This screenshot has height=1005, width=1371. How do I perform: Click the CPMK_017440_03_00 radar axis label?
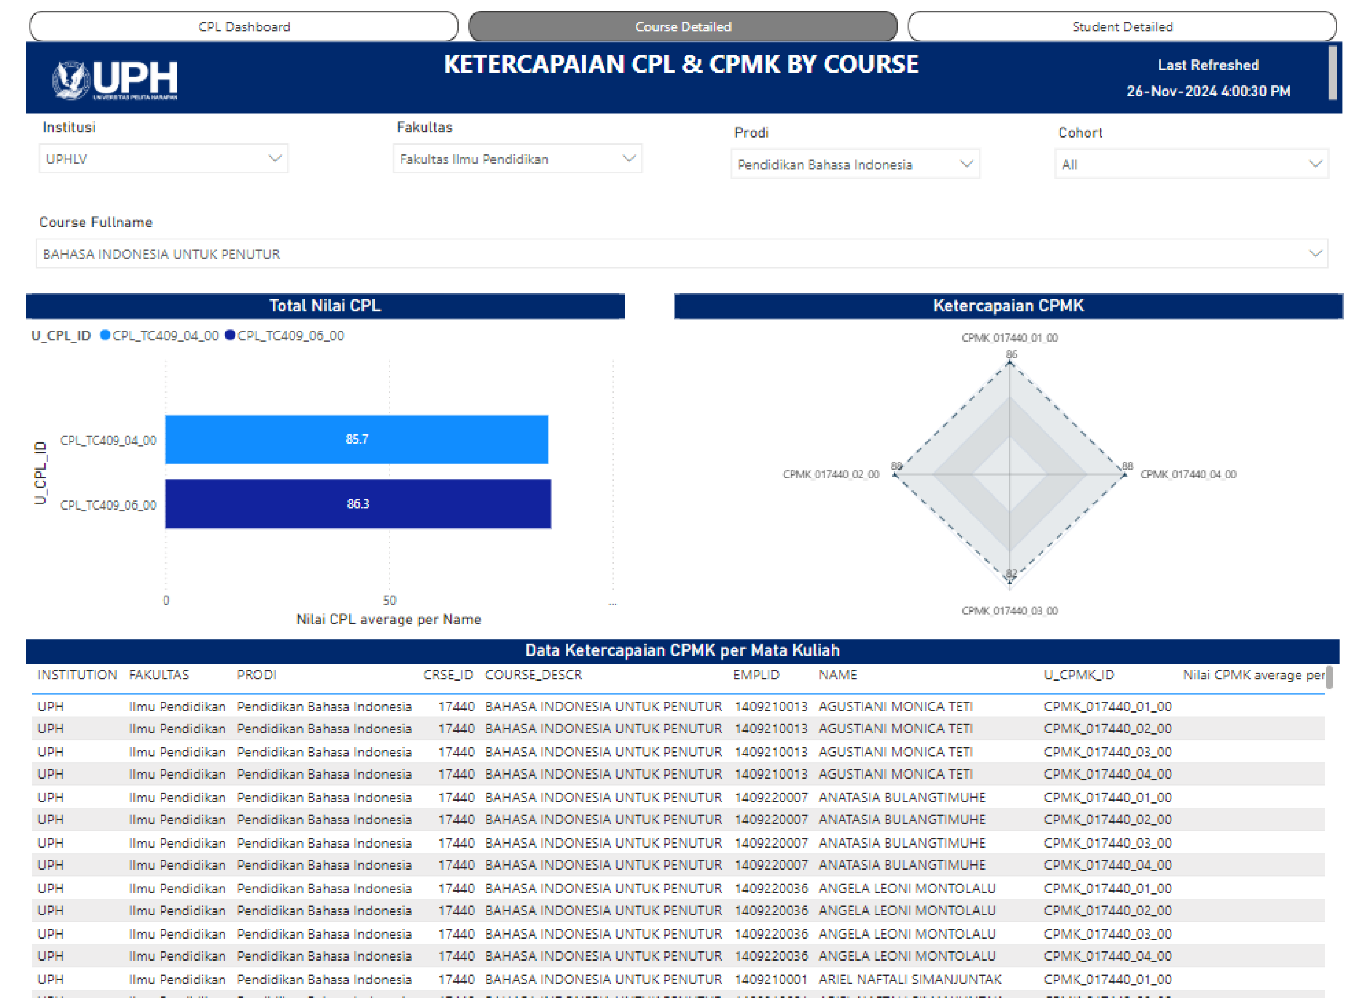[1009, 610]
